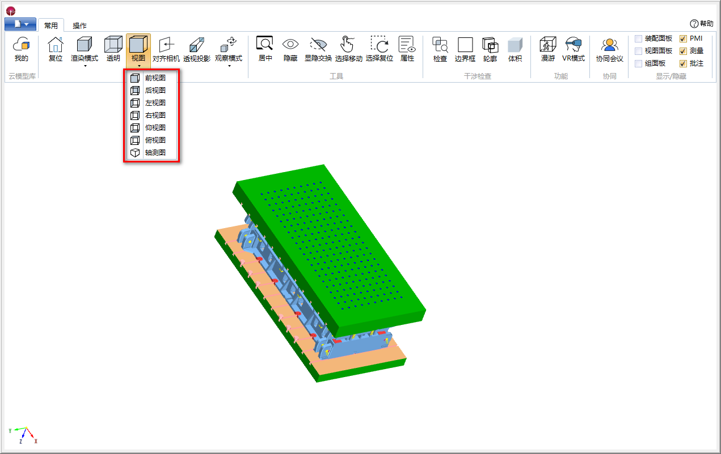Toggle the 装配面板 checkbox

pyautogui.click(x=639, y=38)
